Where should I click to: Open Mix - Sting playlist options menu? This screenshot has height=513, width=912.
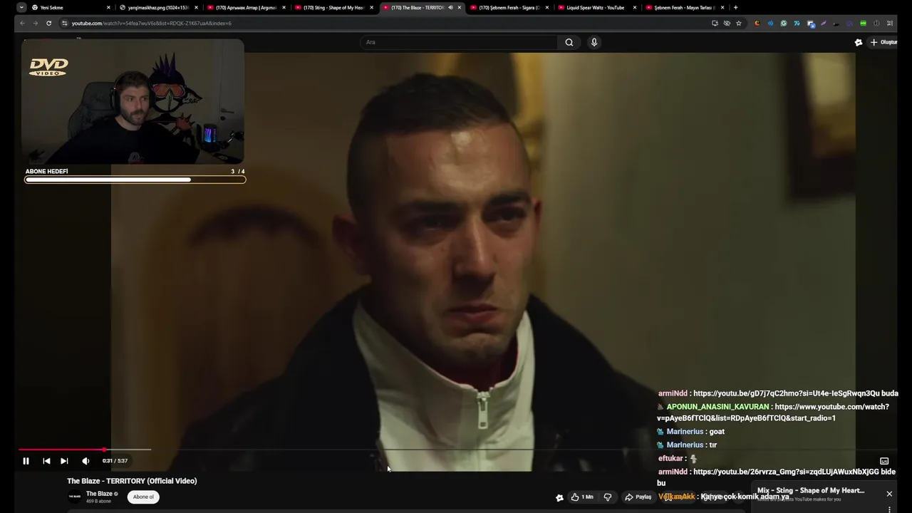pyautogui.click(x=889, y=509)
